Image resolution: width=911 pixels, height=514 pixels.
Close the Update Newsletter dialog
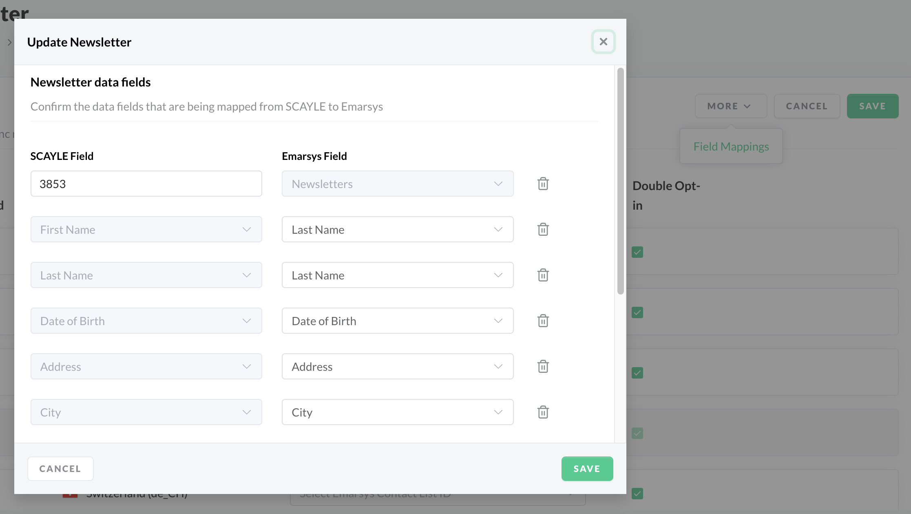pyautogui.click(x=603, y=42)
